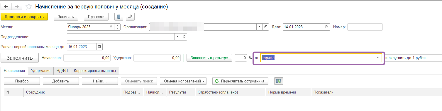Open the selected Организация card icon
442x111 pixels.
coord(266,27)
